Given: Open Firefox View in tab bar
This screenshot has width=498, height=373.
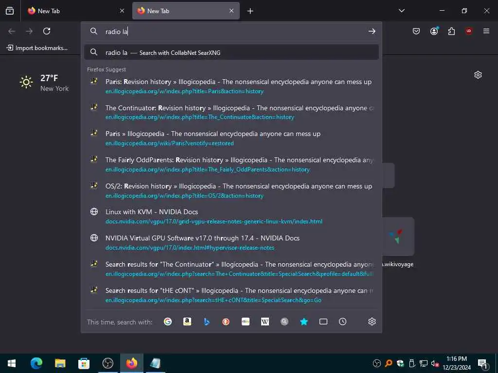Looking at the screenshot, I should [10, 11].
